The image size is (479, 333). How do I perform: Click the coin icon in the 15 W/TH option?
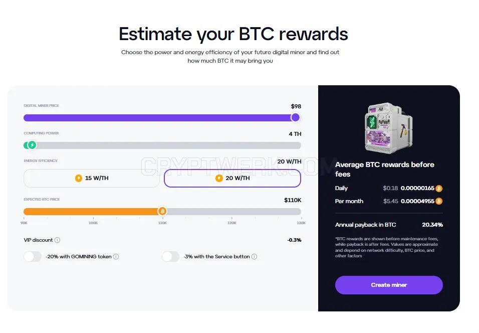(79, 178)
